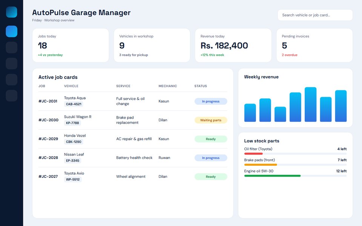Click AC repair & gas refill

click(x=134, y=139)
